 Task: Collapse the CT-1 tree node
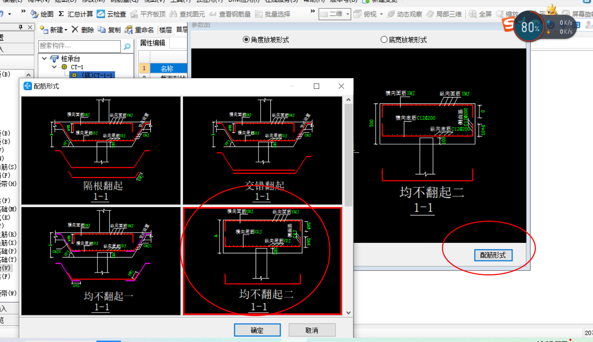click(x=54, y=67)
